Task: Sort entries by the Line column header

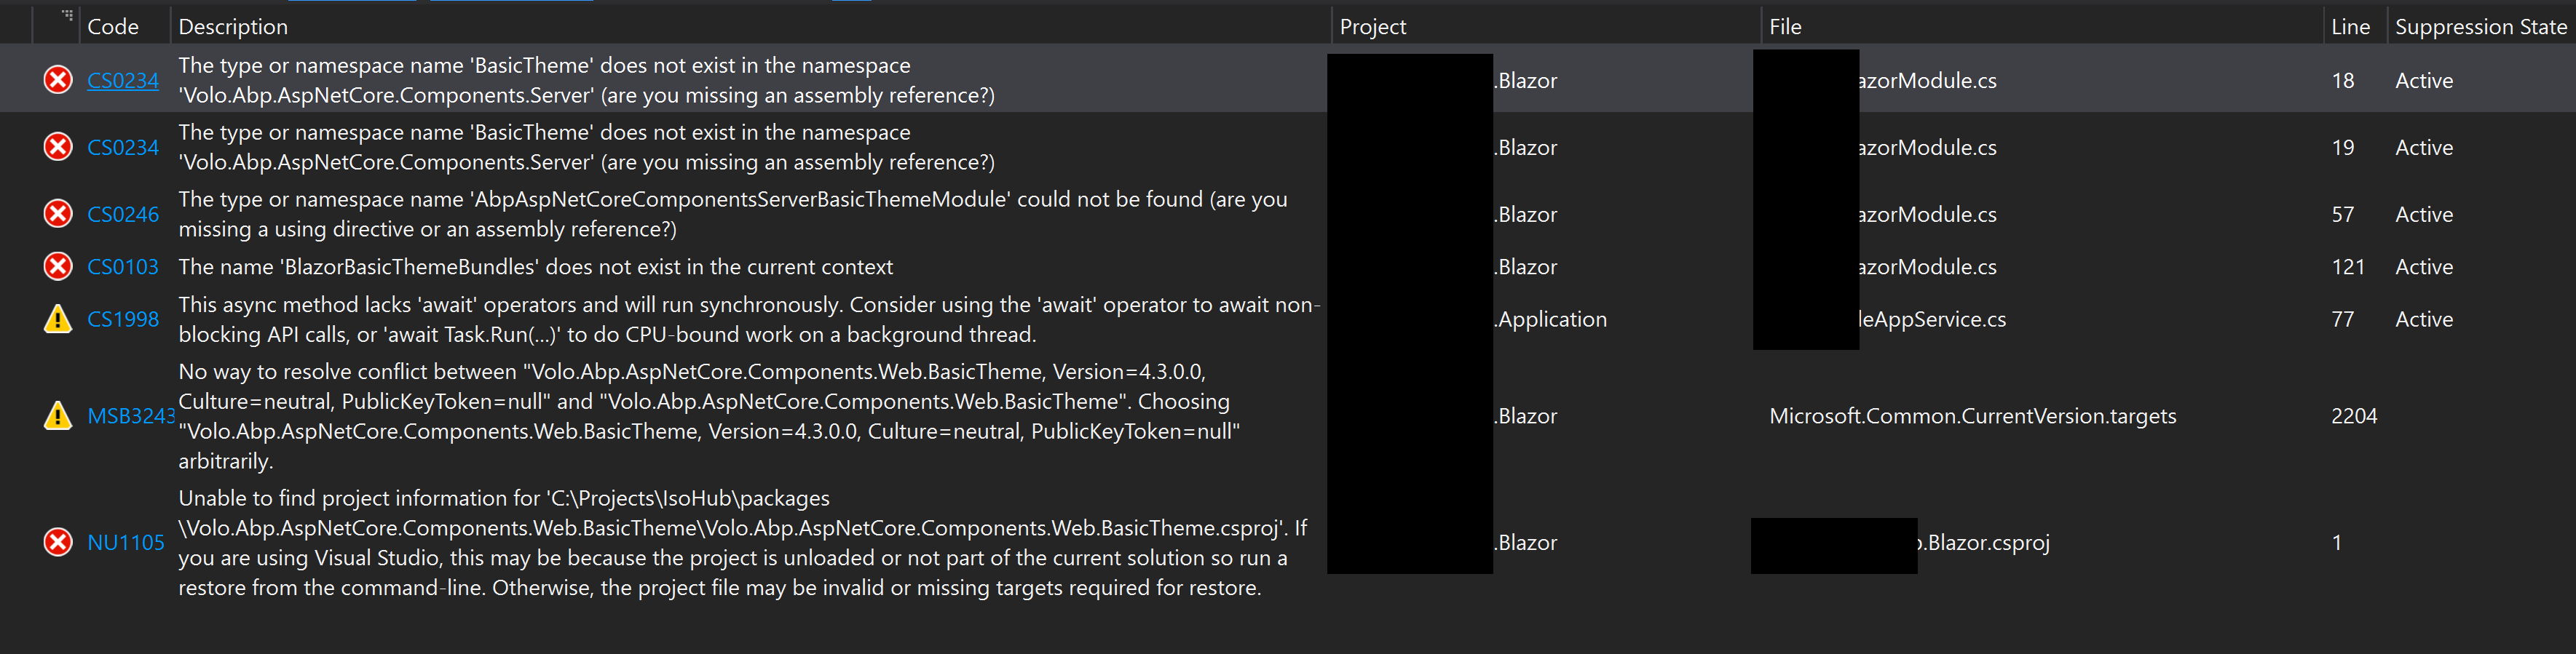Action: tap(2350, 26)
